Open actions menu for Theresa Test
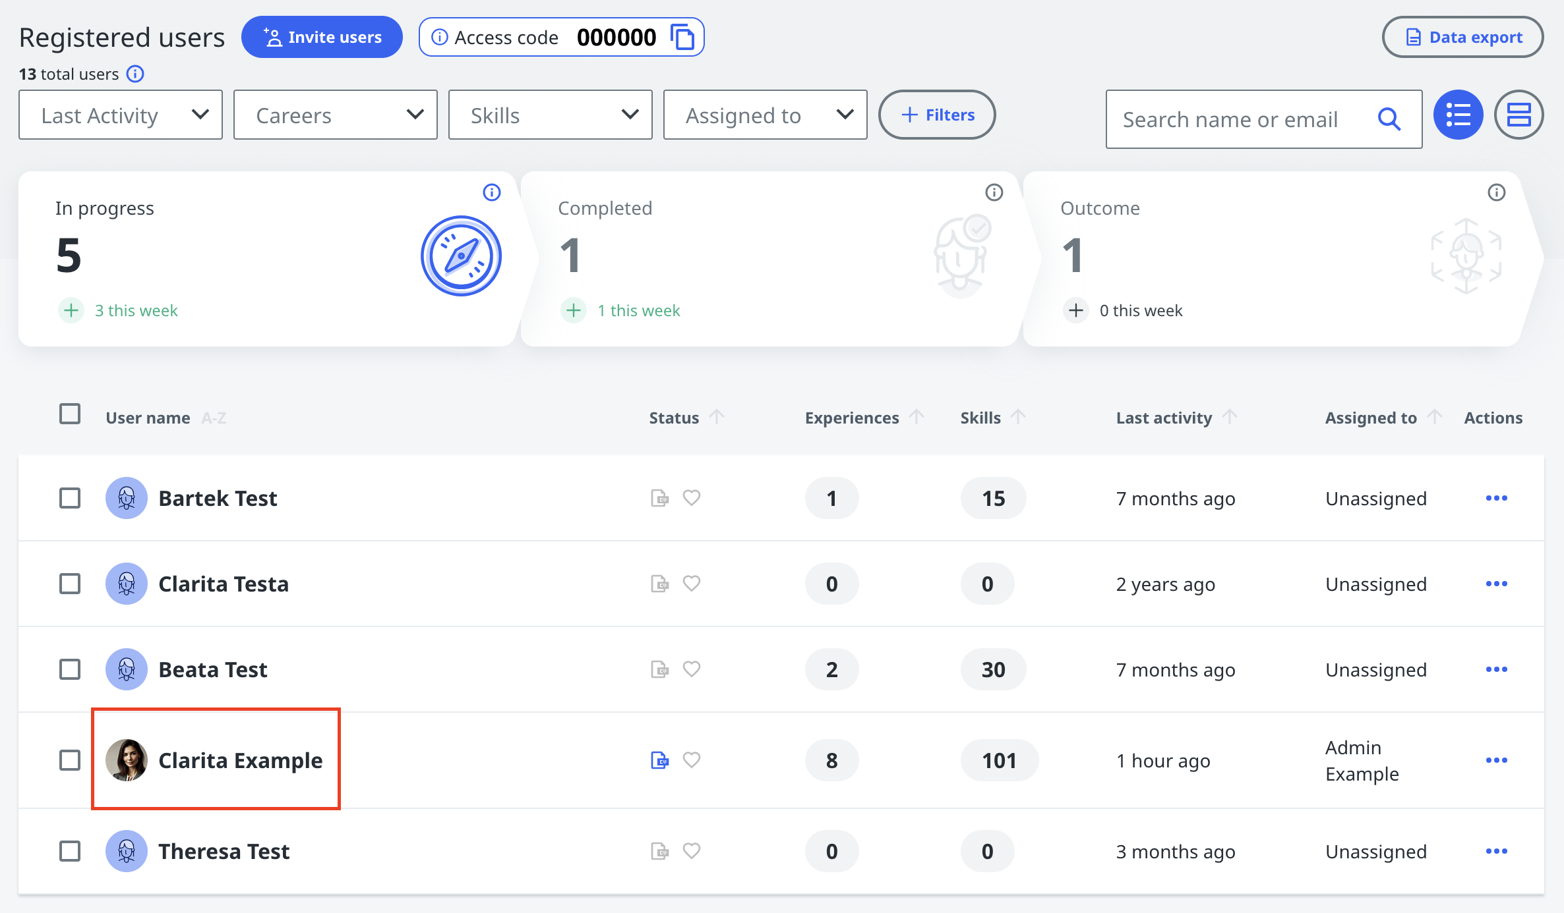Viewport: 1564px width, 913px height. coord(1496,851)
